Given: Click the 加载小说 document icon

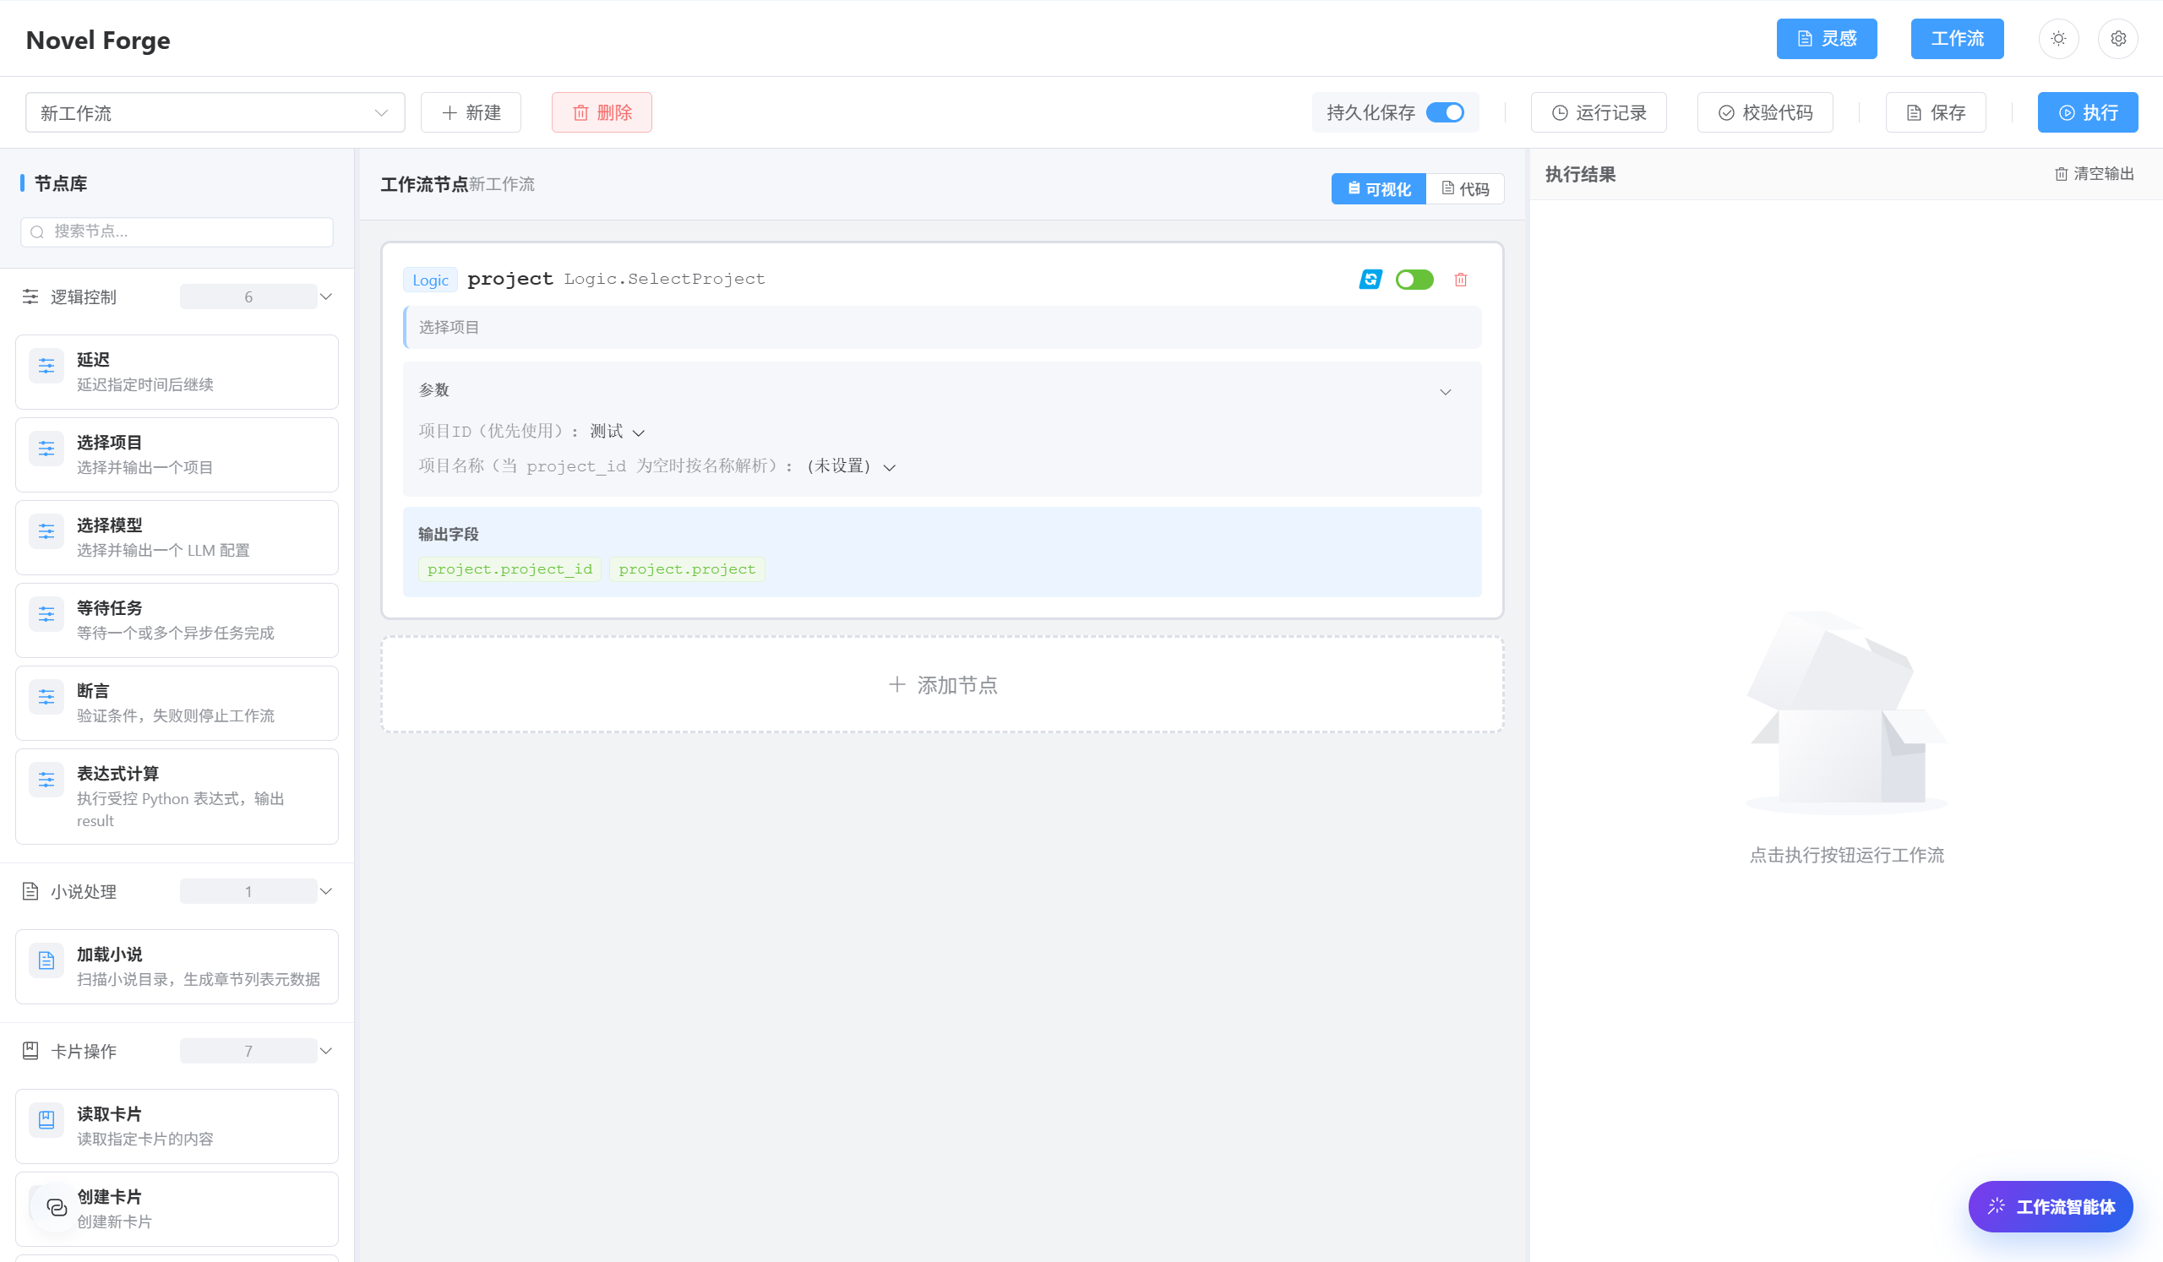Looking at the screenshot, I should pos(46,961).
